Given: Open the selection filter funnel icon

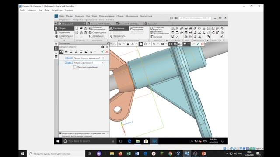Looking at the screenshot, I should [185, 44].
